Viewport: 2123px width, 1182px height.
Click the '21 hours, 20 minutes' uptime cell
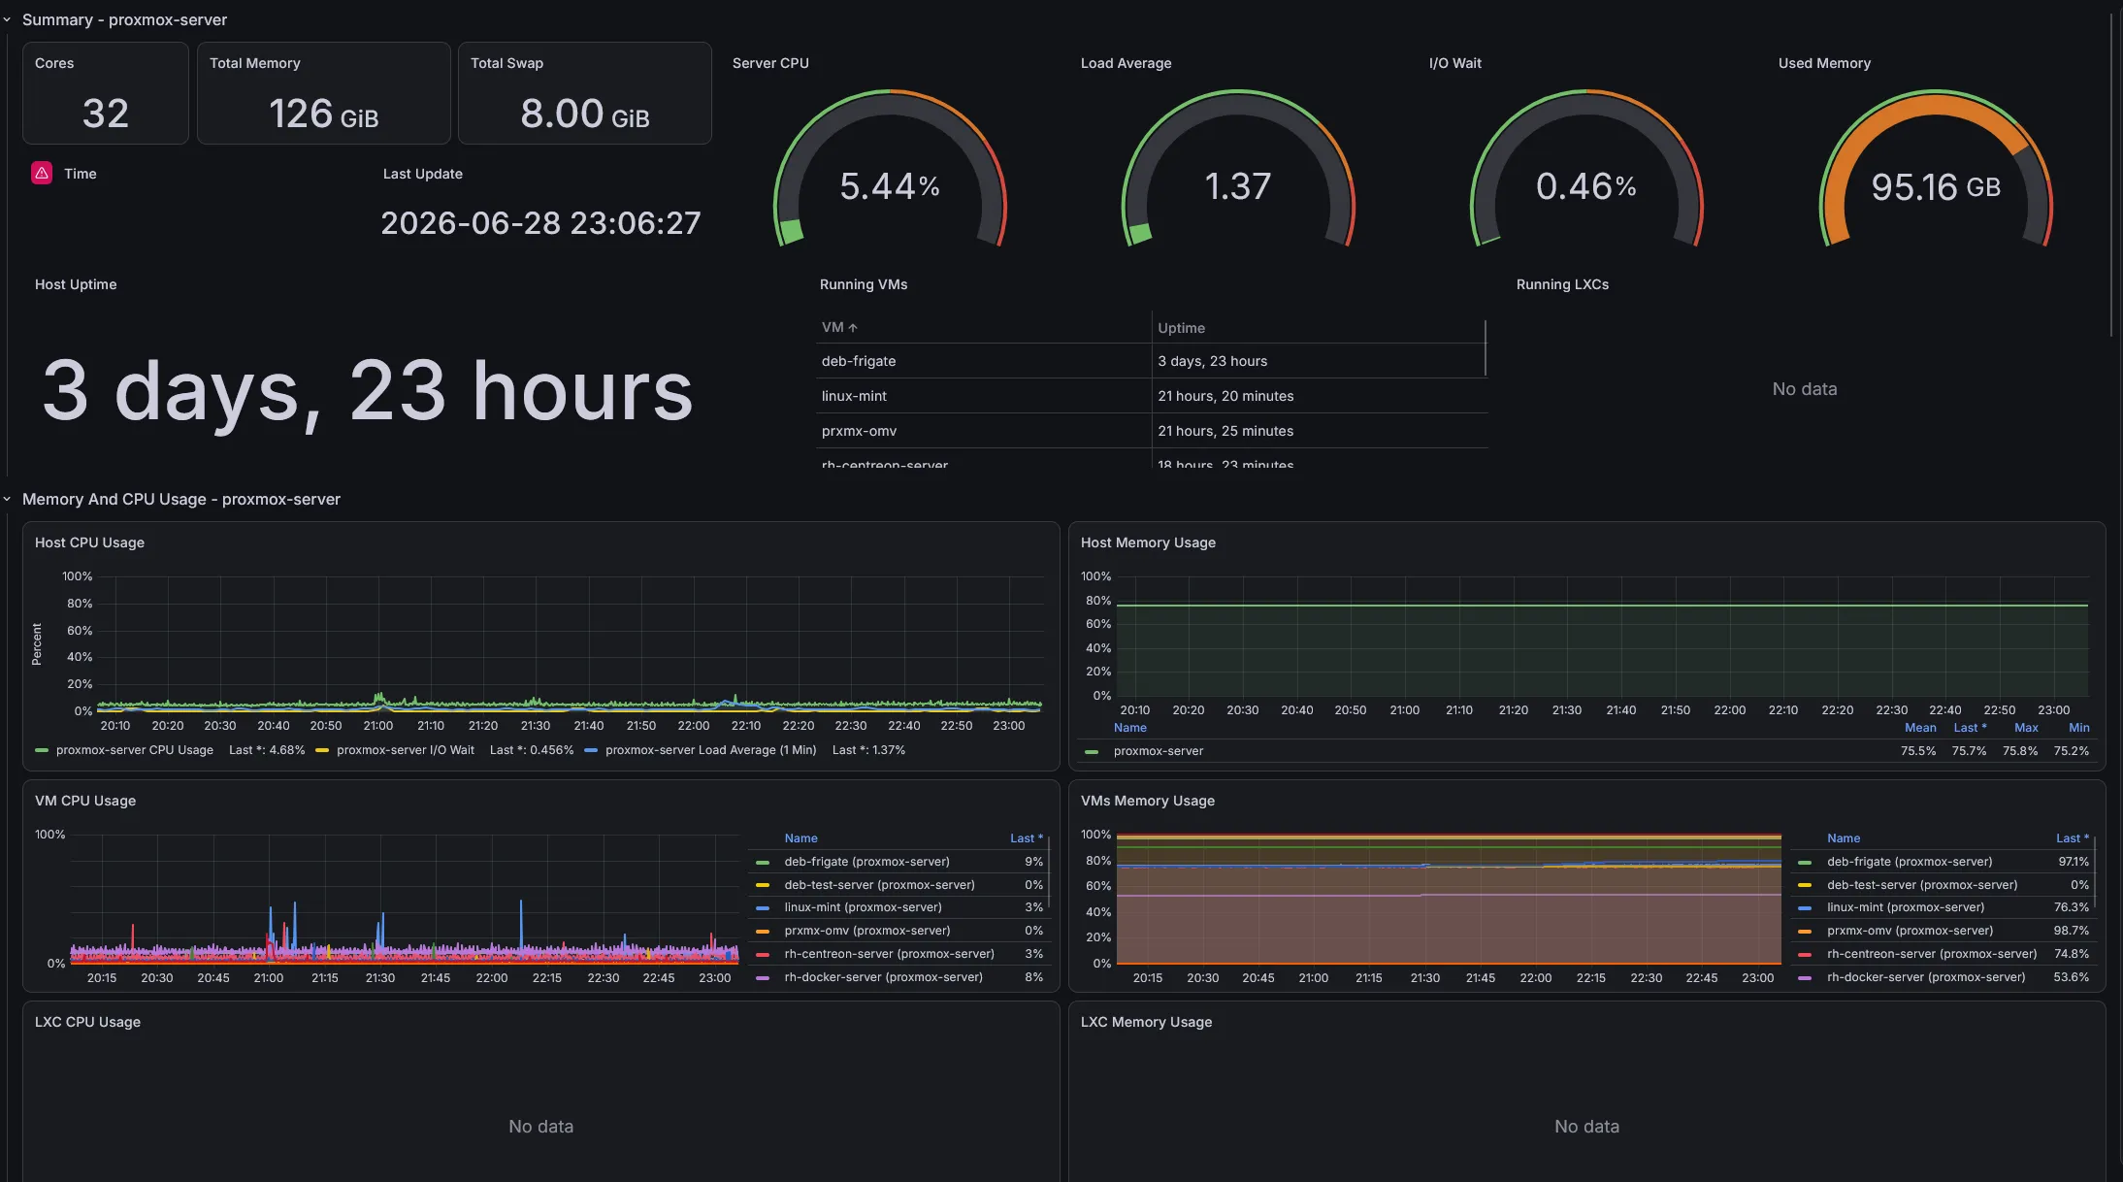[1225, 396]
